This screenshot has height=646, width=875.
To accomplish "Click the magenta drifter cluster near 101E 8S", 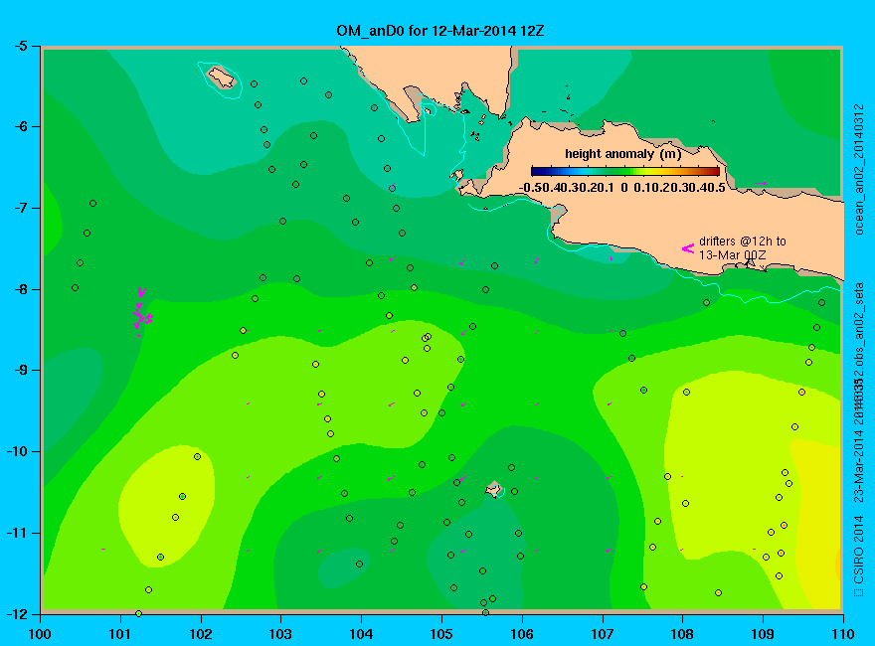I will click(142, 312).
